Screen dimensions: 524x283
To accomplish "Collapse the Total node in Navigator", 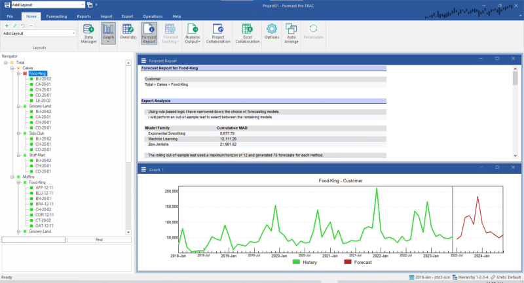I will click(x=6, y=63).
